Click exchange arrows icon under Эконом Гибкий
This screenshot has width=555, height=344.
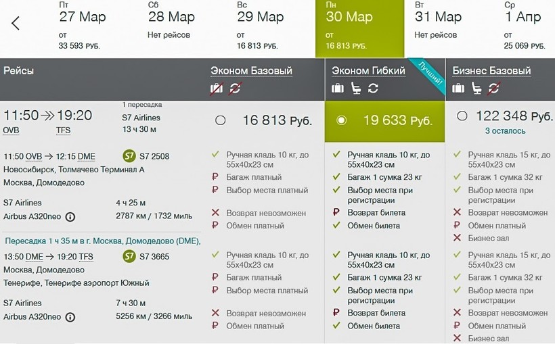pyautogui.click(x=373, y=89)
